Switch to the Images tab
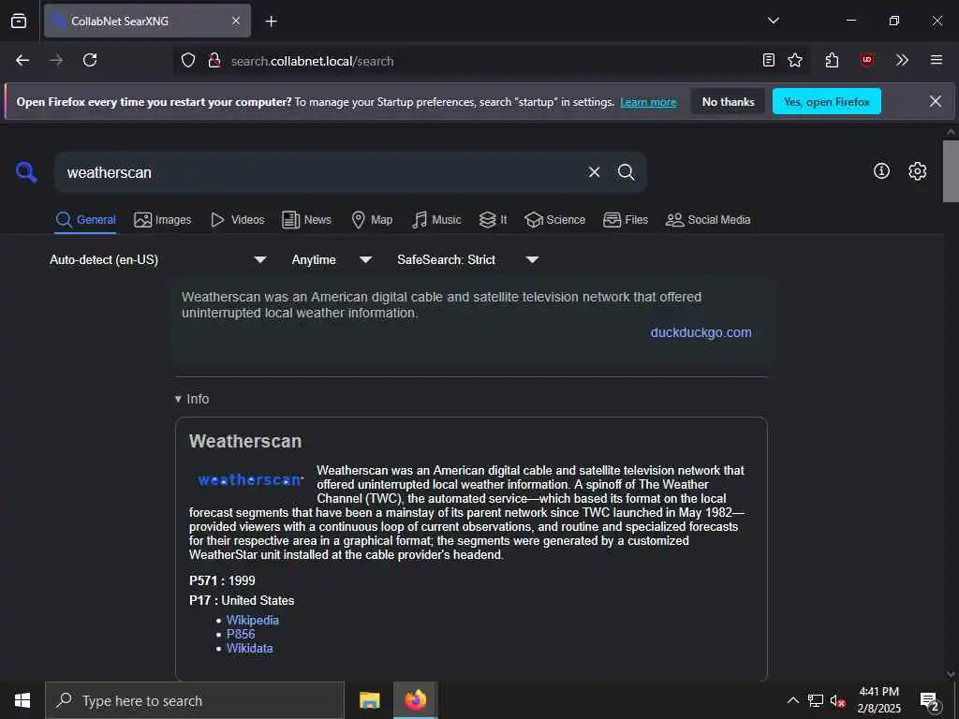Screen dimensions: 959x719 (x=163, y=220)
